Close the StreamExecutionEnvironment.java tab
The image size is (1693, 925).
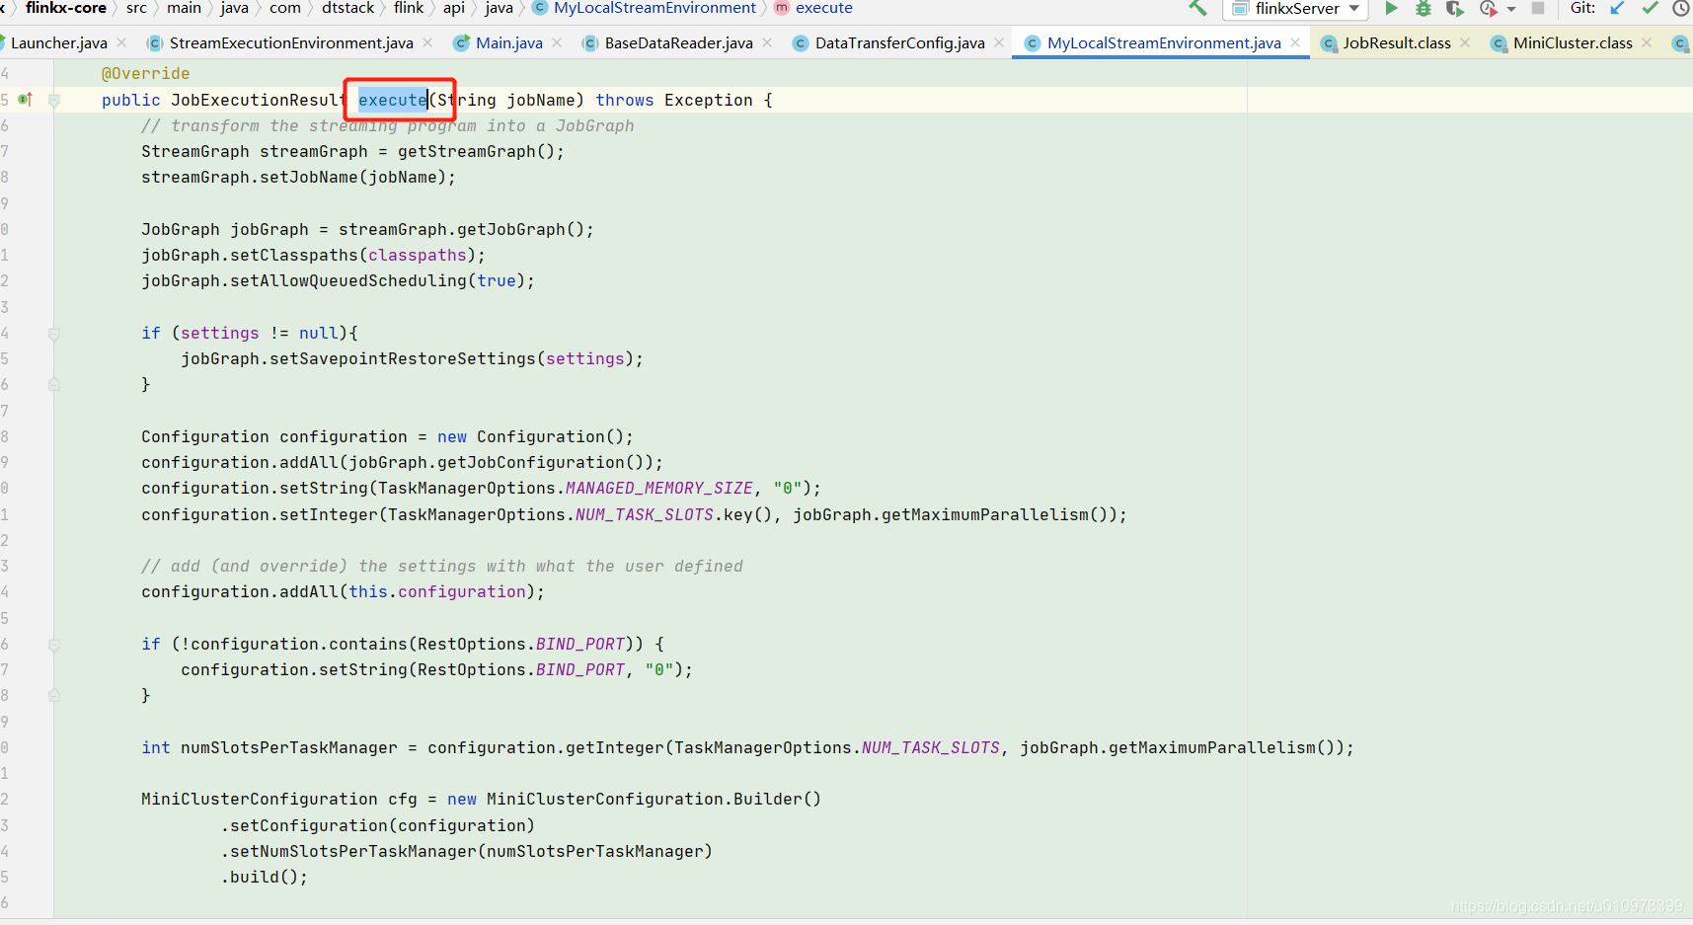pos(427,42)
